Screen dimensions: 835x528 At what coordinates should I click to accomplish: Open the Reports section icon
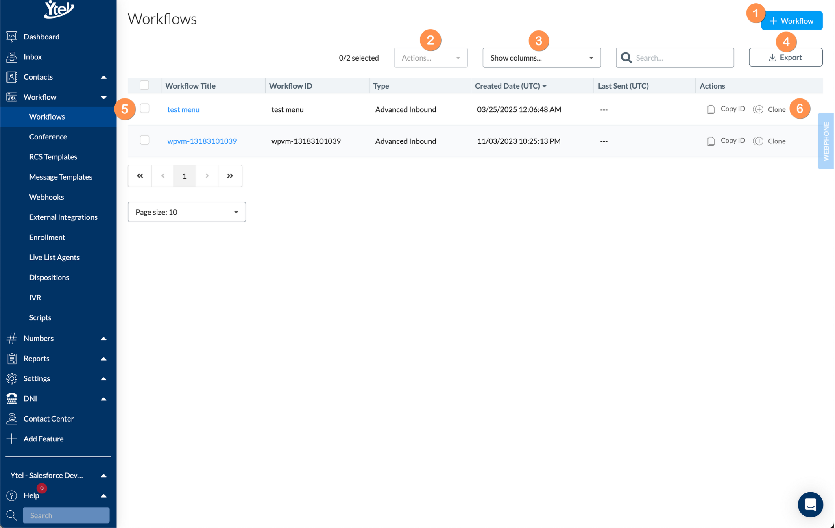pos(11,358)
